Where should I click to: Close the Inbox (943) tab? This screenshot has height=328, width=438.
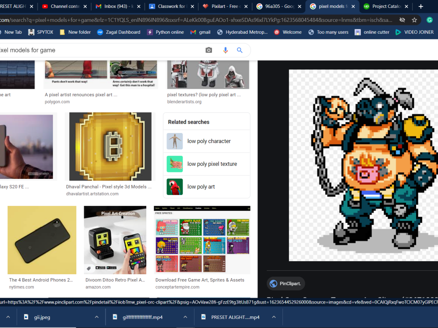pyautogui.click(x=138, y=7)
